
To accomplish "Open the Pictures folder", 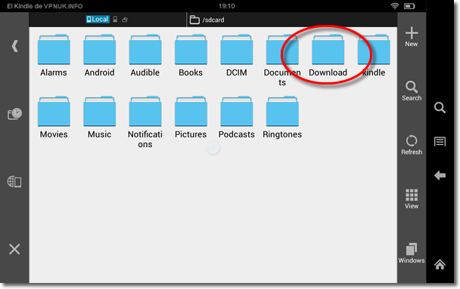I will coord(191,117).
